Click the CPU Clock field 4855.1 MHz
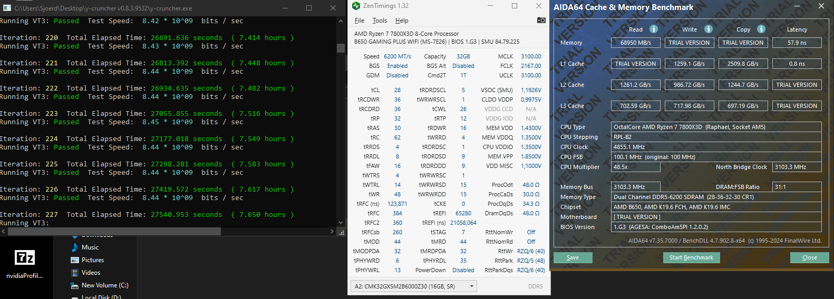 716,147
